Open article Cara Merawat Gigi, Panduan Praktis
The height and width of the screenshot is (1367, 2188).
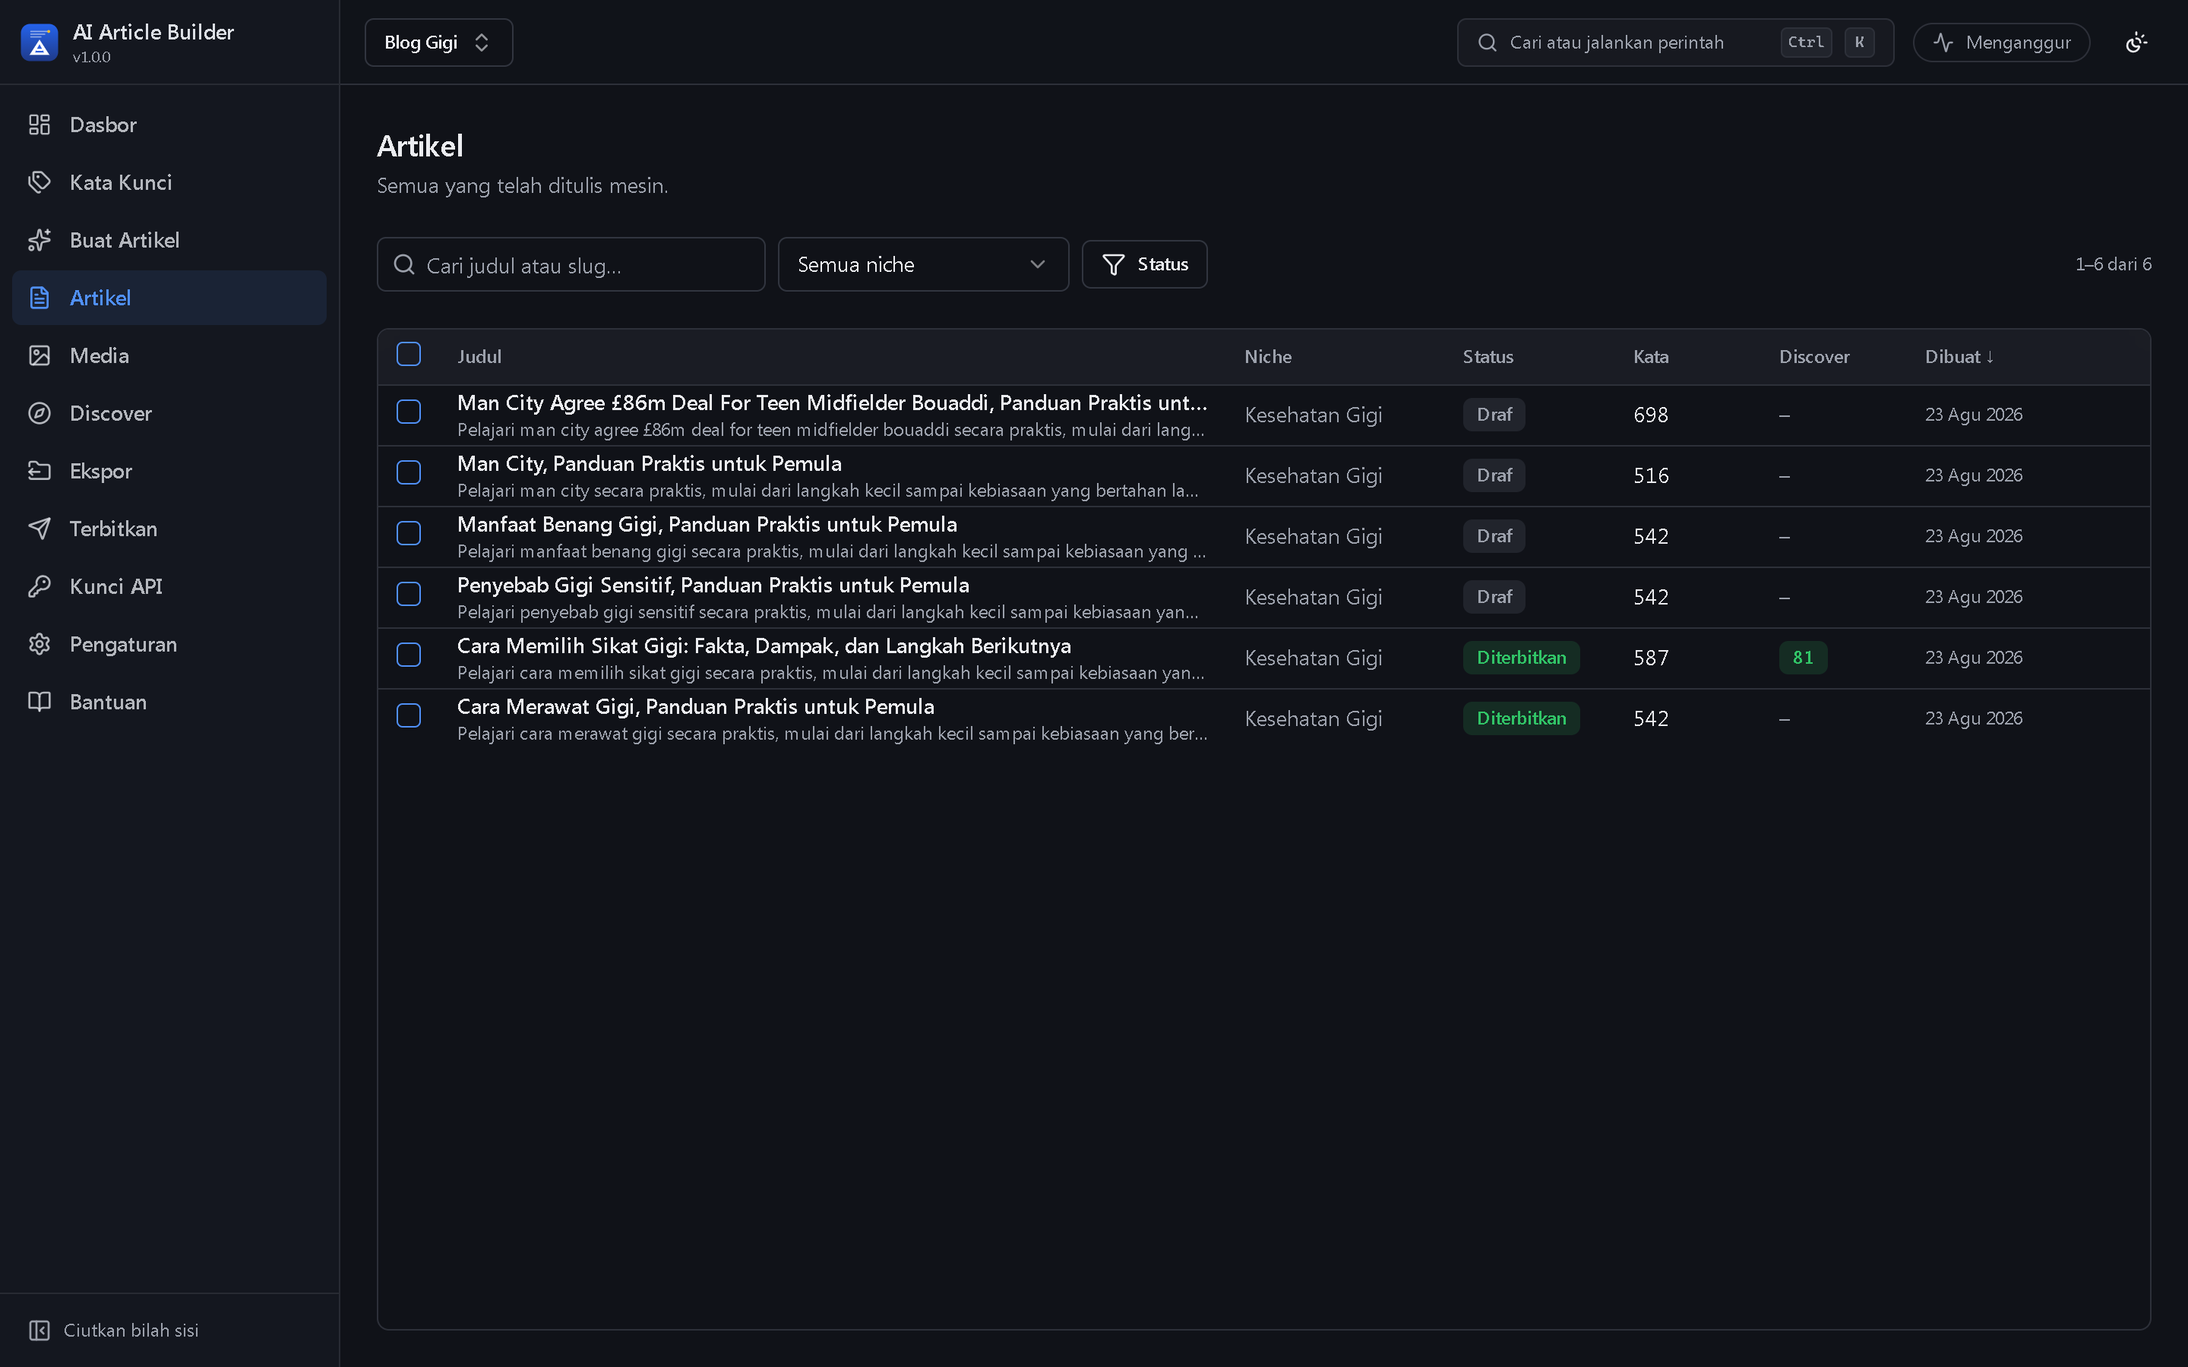(695, 707)
